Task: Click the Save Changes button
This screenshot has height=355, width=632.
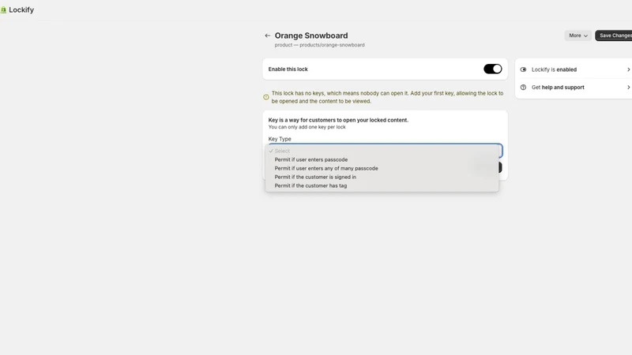Action: pos(614,35)
